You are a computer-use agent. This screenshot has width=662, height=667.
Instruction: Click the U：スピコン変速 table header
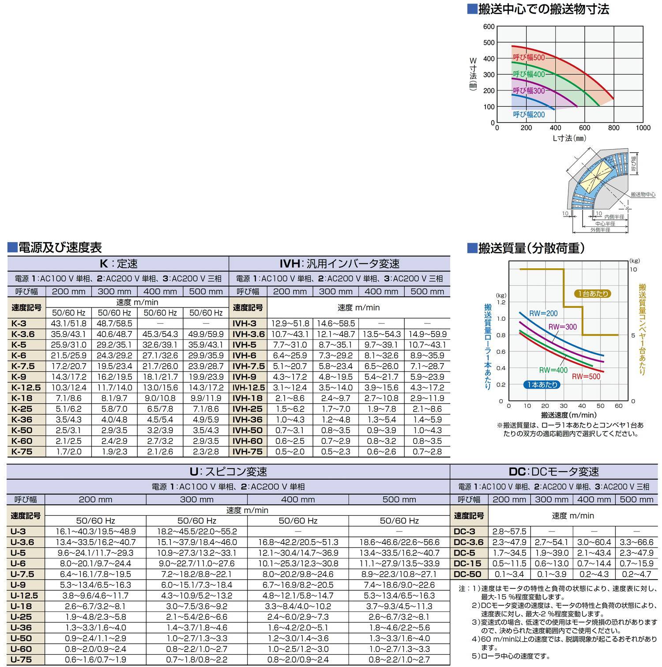pyautogui.click(x=229, y=472)
